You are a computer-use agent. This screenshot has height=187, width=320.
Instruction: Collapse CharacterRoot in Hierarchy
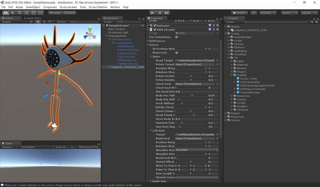[107, 36]
